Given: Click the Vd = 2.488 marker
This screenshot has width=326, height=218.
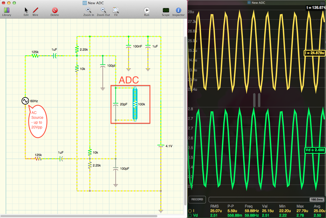Looking at the screenshot, I should (x=315, y=150).
